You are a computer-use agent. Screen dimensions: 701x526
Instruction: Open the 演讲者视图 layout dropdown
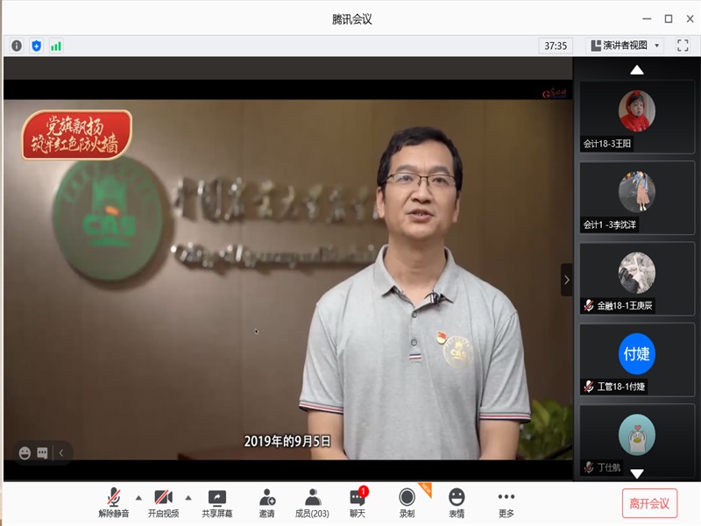625,46
